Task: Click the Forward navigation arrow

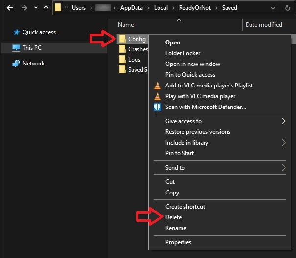Action: coord(24,8)
